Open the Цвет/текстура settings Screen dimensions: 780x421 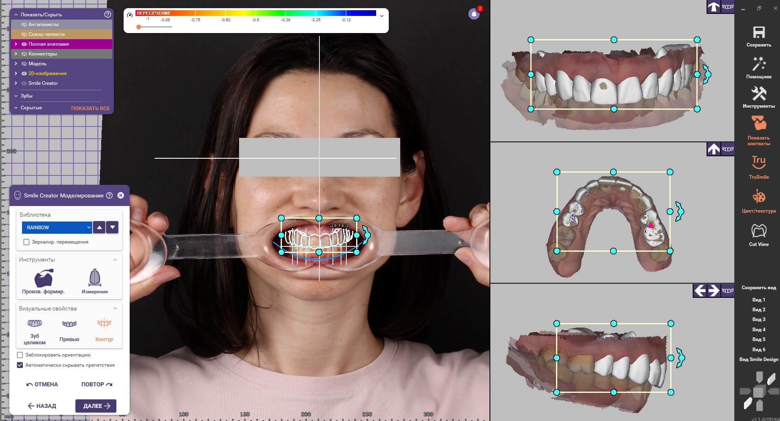click(x=758, y=197)
